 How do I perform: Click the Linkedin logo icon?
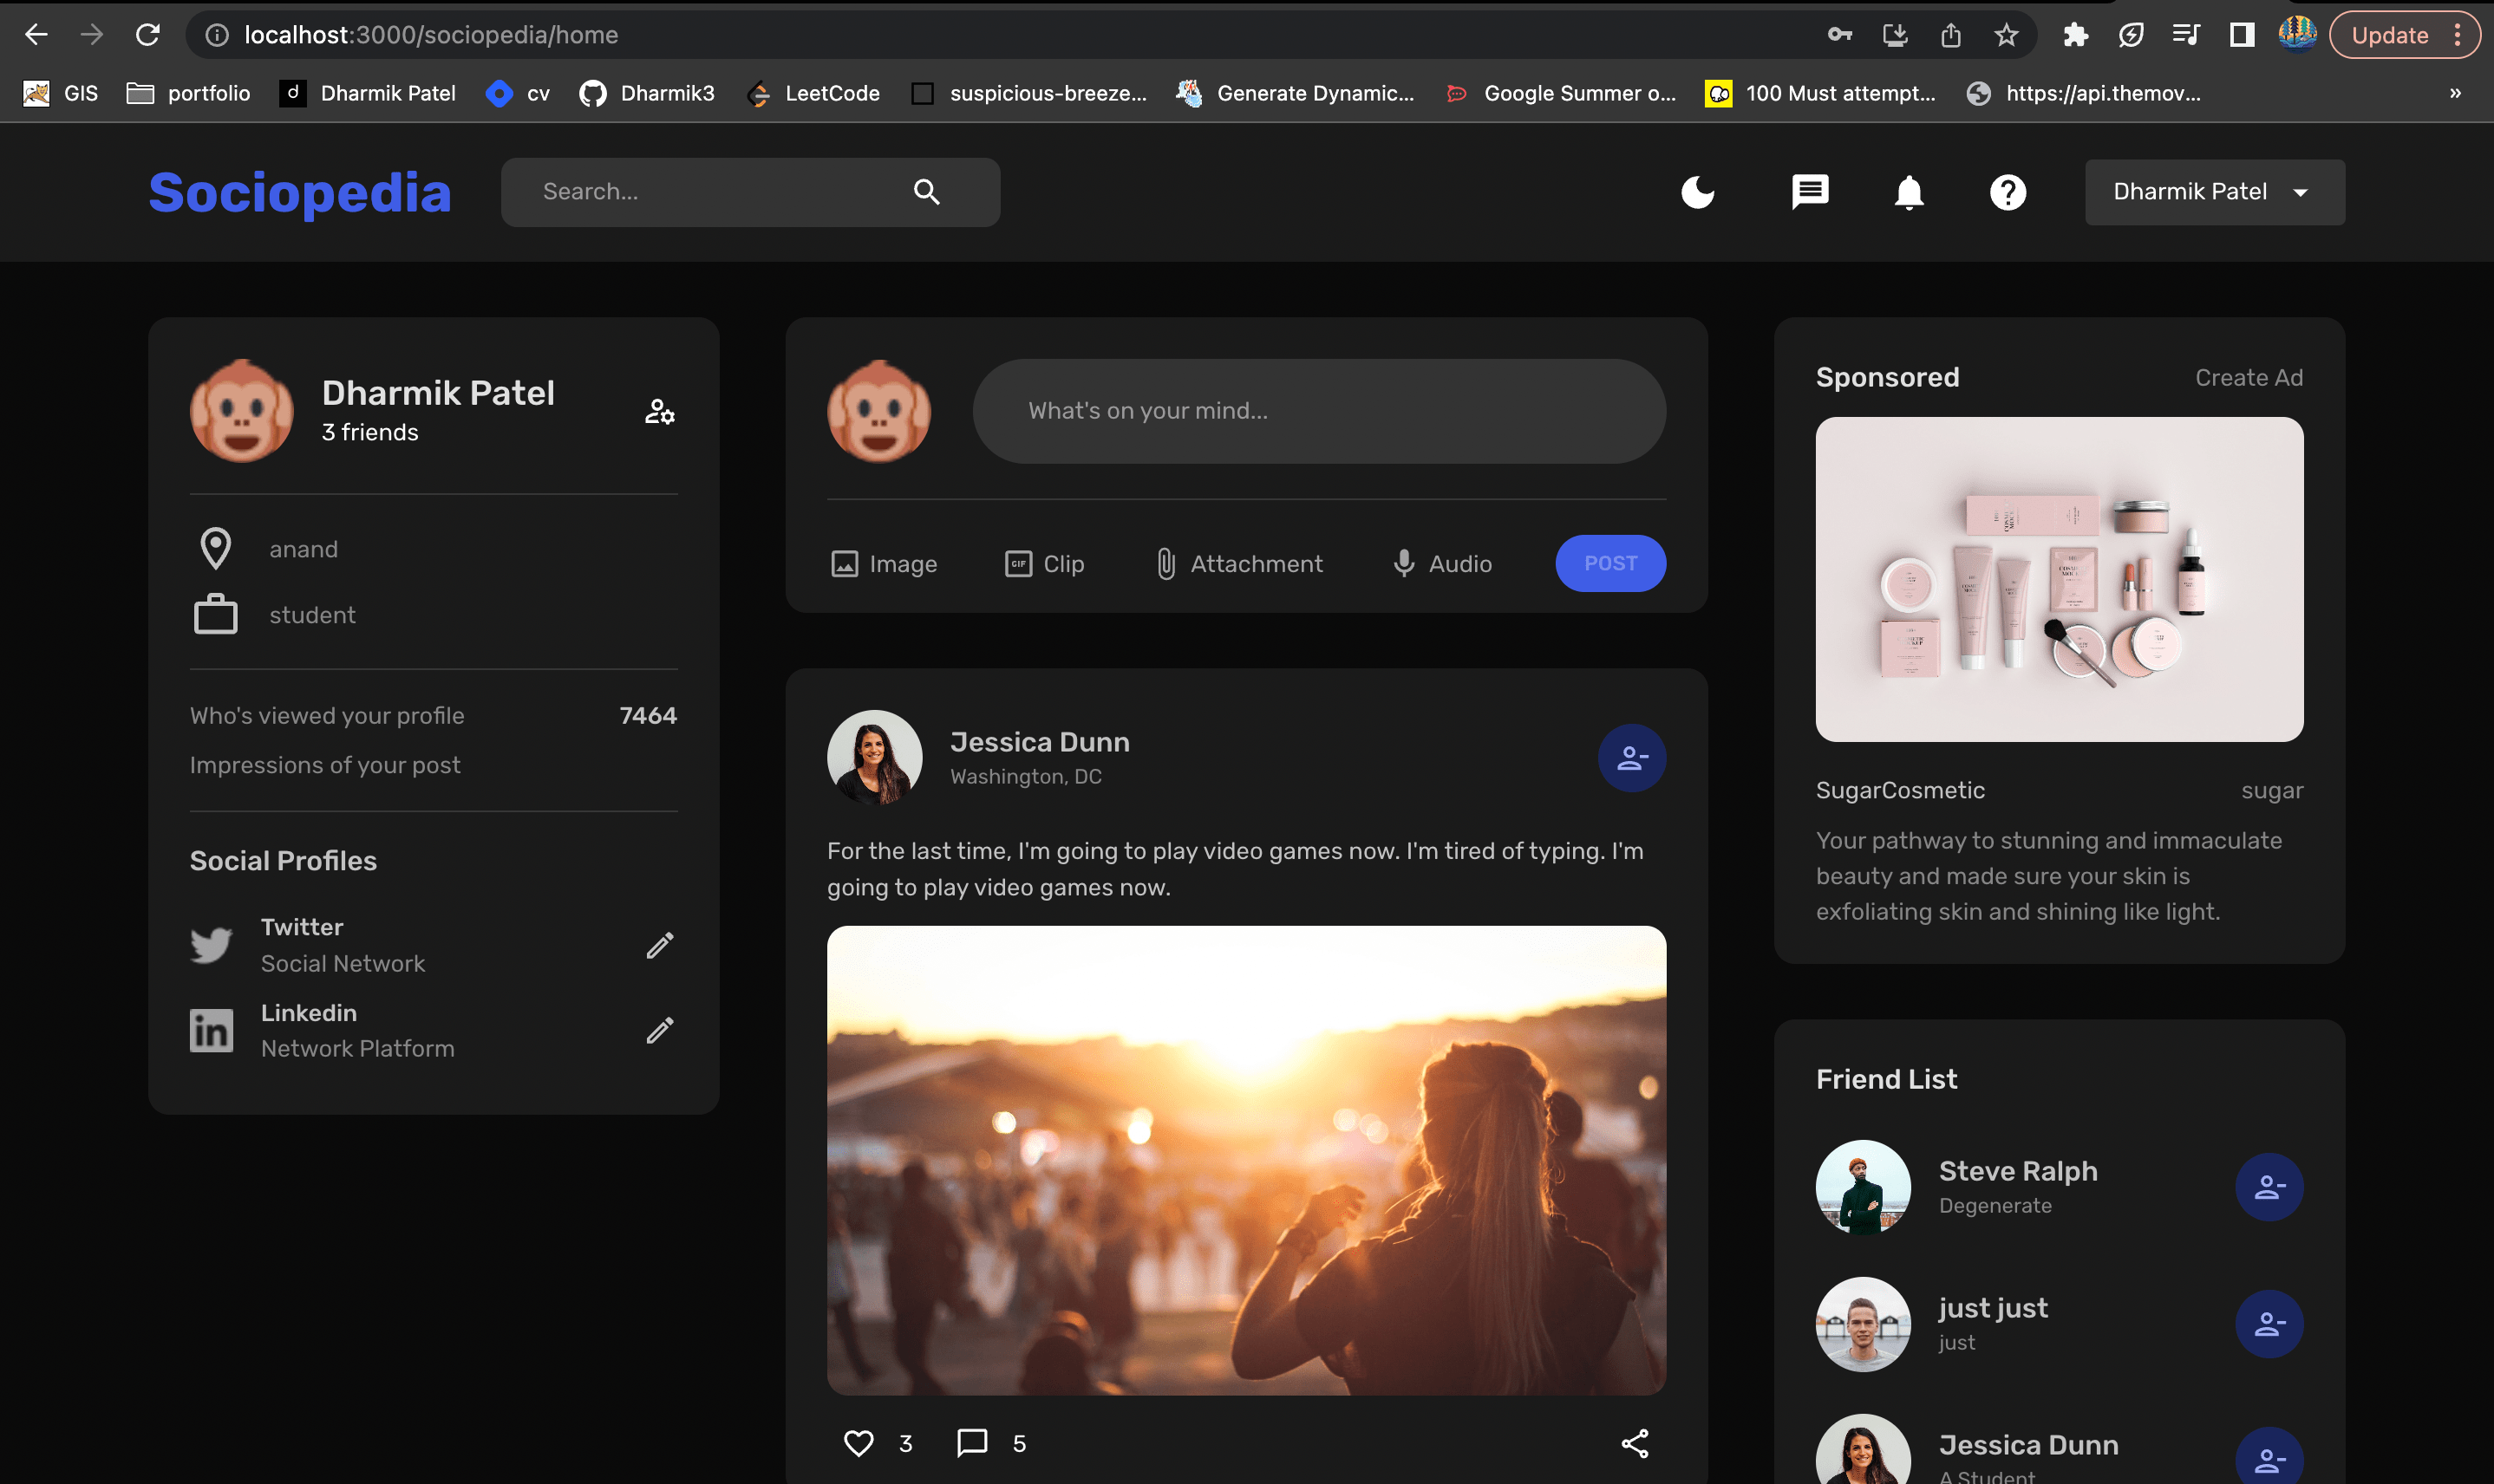211,1030
